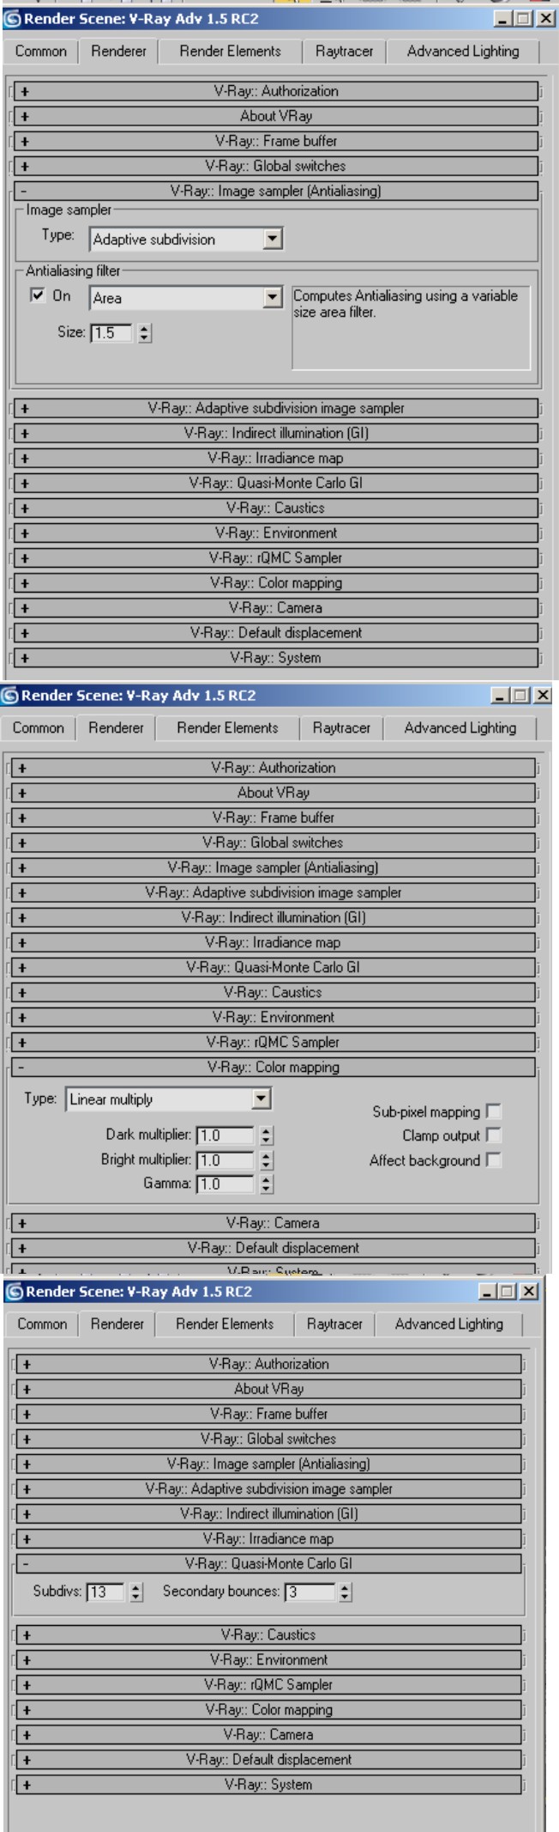Screen dimensions: 559x1832
Task: Click the Gamma spinner arrows
Action: [x=267, y=1184]
